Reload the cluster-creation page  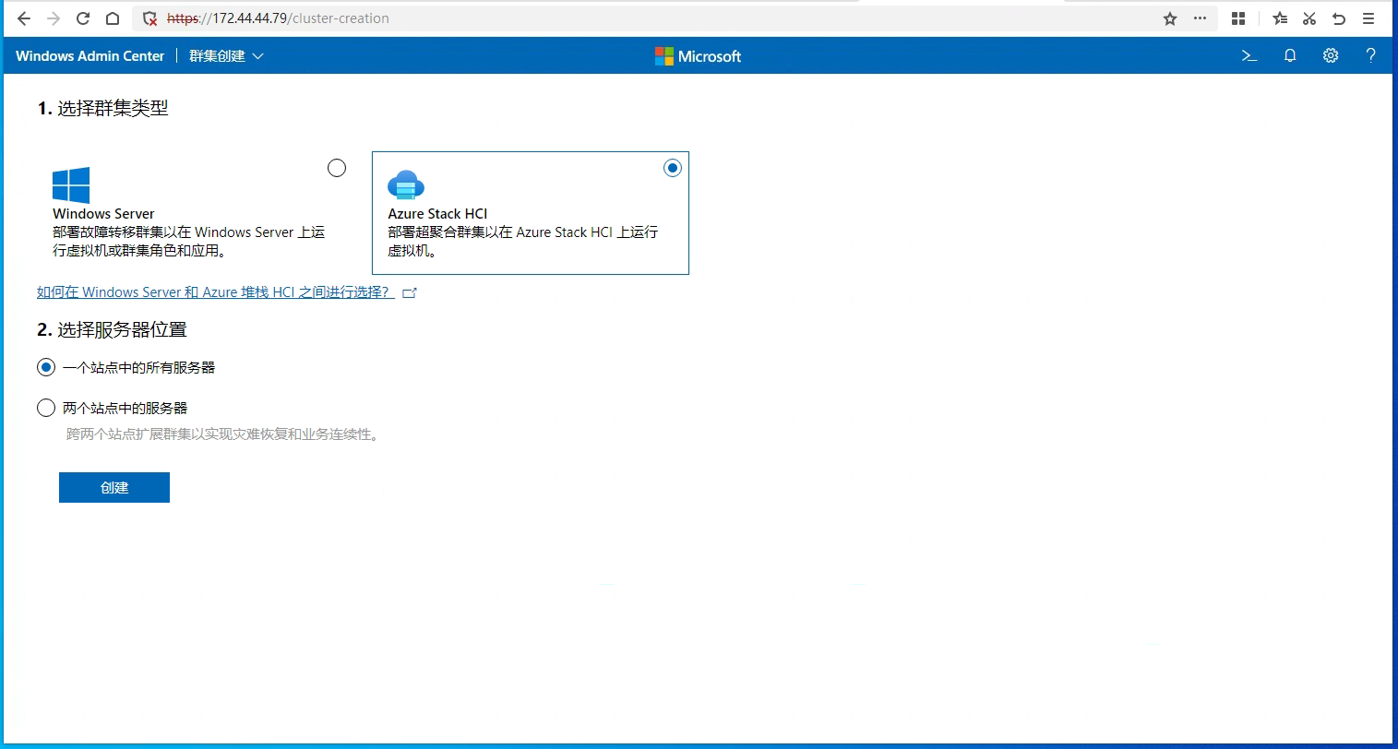tap(83, 18)
